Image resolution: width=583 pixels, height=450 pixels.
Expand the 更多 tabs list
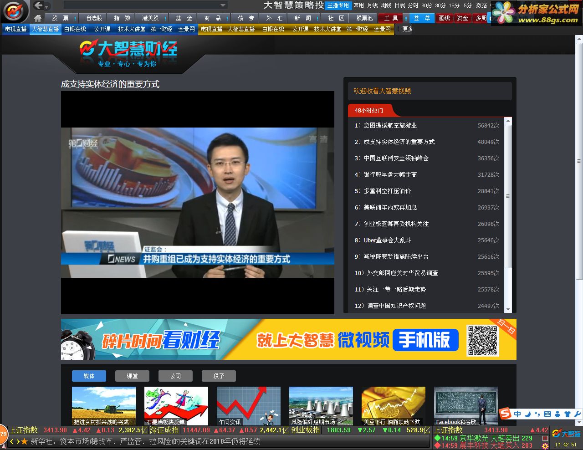tap(408, 29)
